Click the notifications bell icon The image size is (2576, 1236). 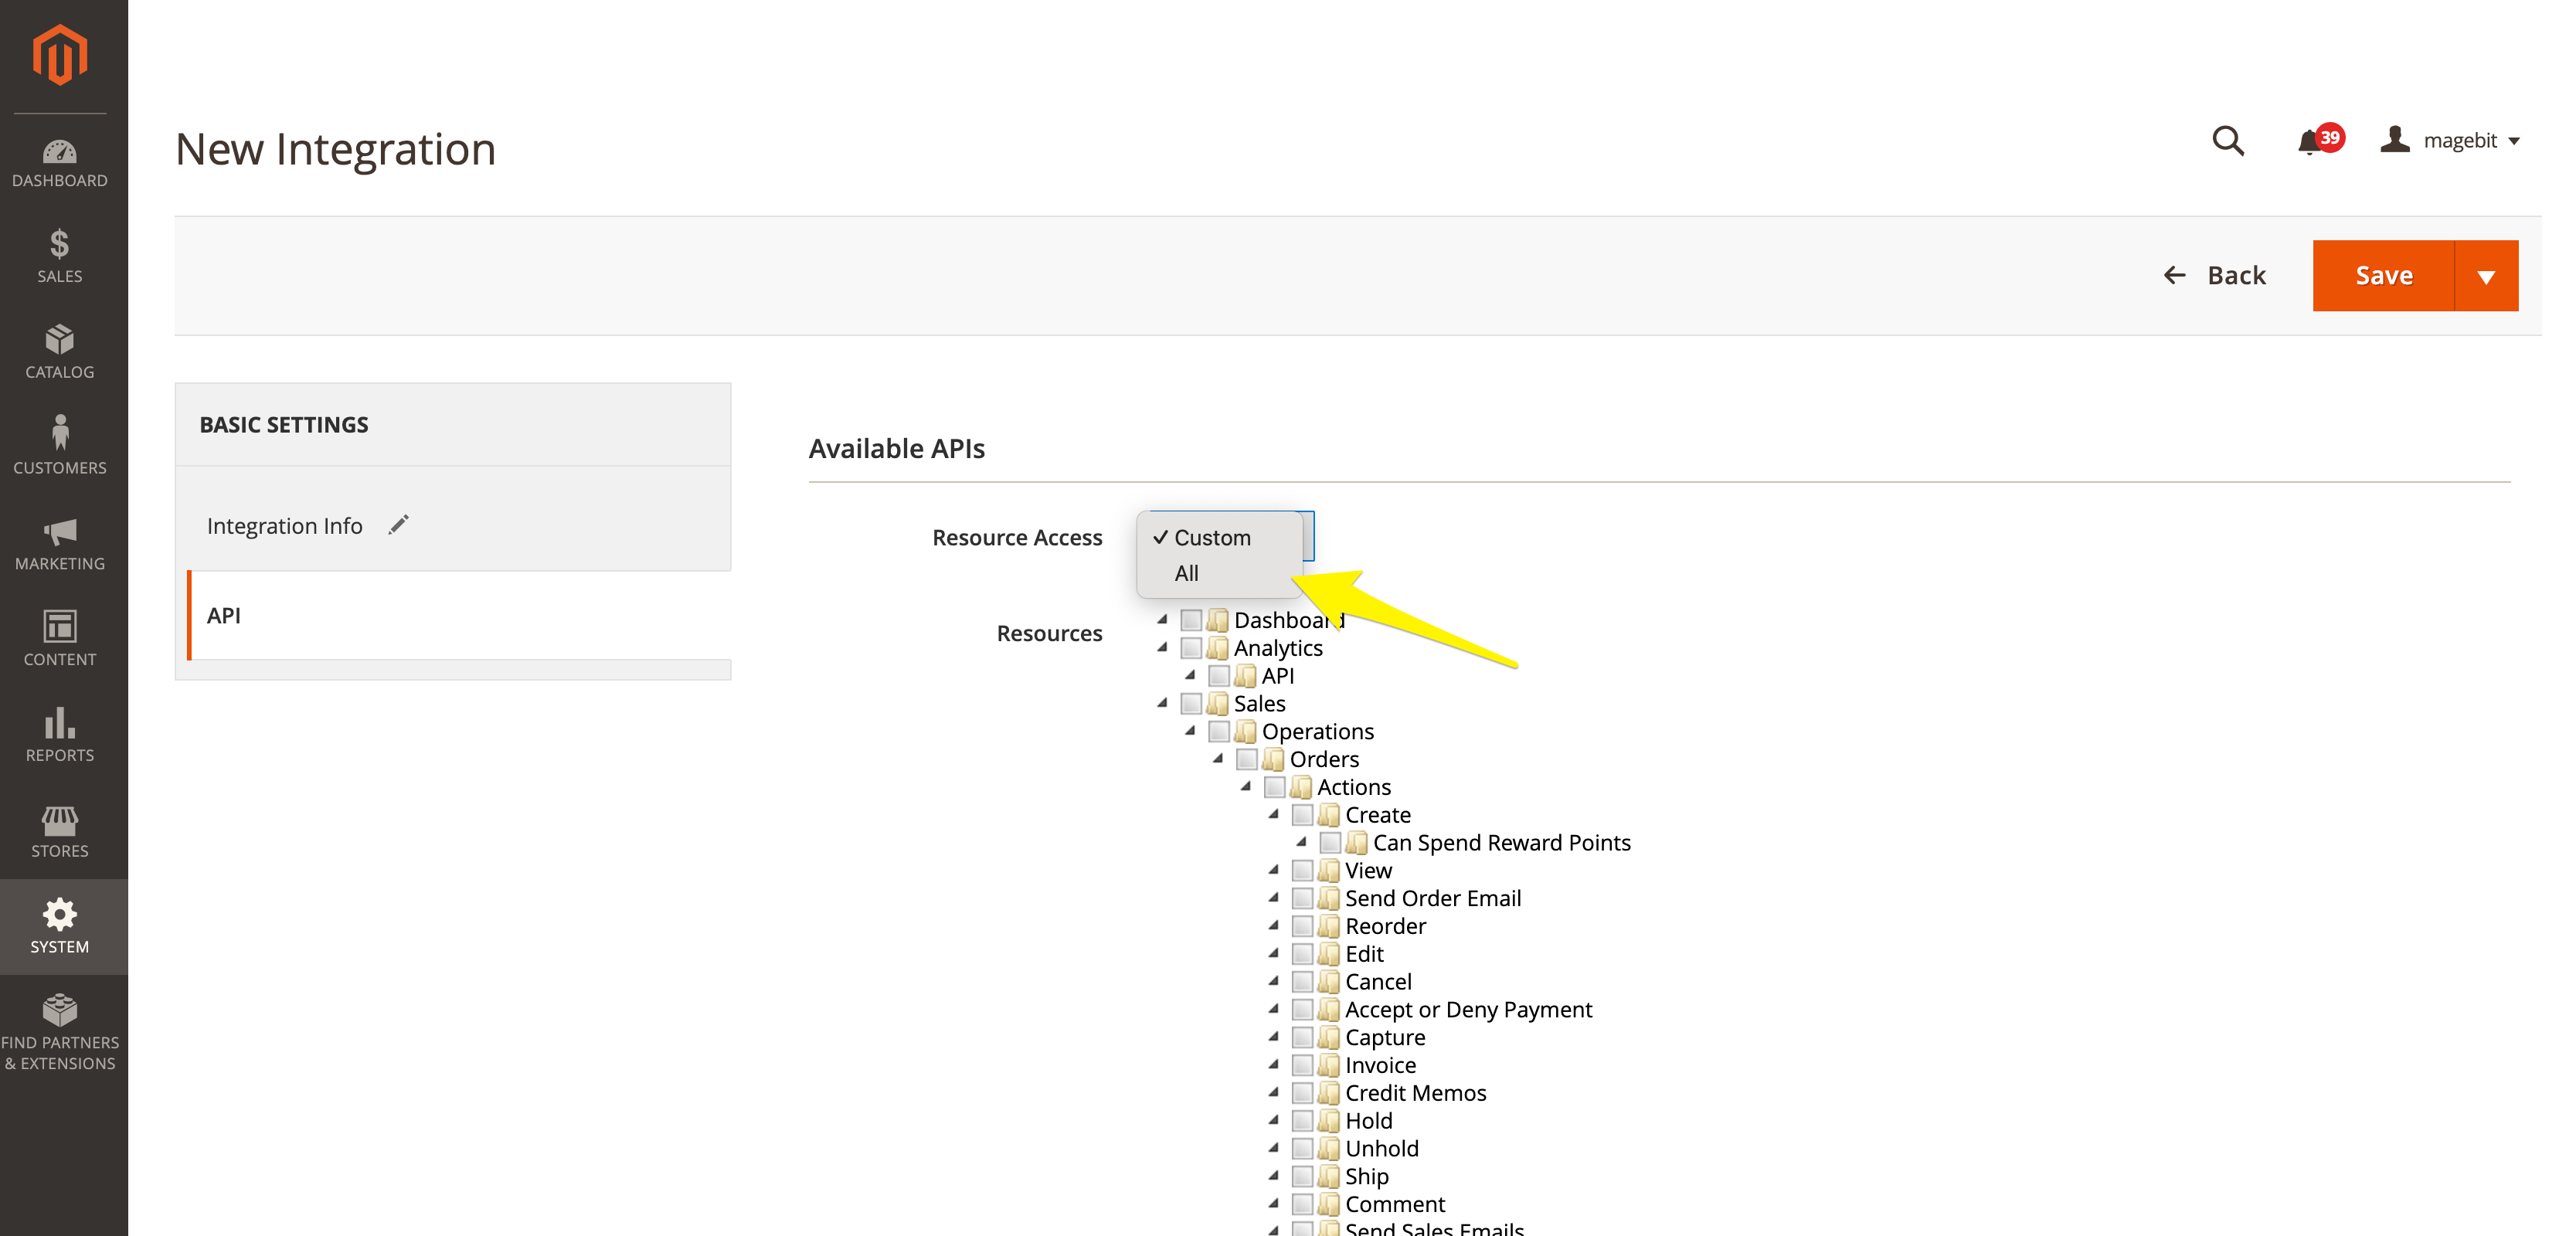[2308, 141]
